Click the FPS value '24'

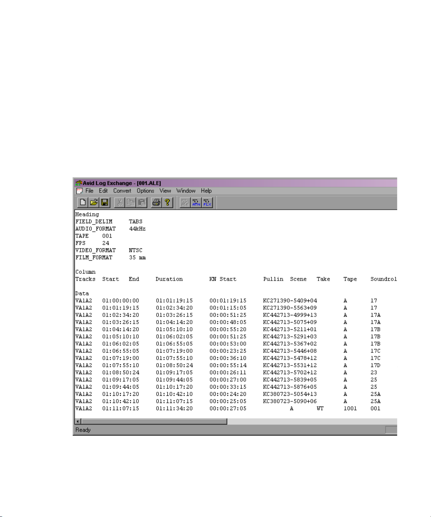(106, 243)
